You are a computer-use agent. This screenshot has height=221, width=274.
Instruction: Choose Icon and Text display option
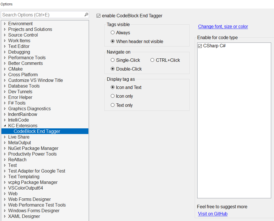pyautogui.click(x=113, y=87)
